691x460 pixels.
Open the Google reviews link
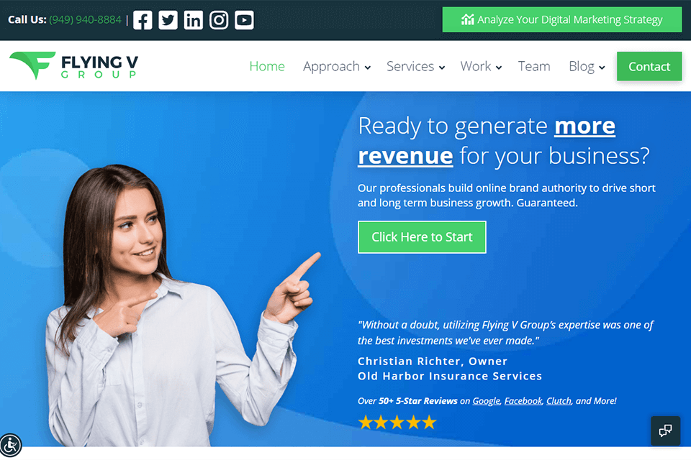[486, 401]
